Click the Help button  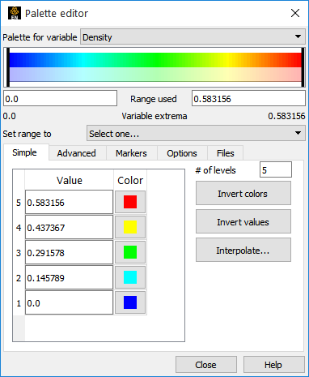click(x=273, y=365)
